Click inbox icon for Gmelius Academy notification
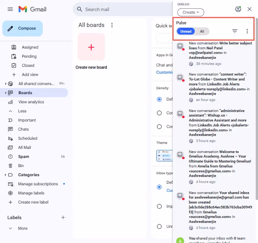 point(180,155)
